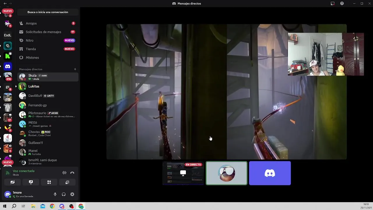Open the 'bmo99, sami duque' group chat
The width and height of the screenshot is (373, 210).
(x=48, y=161)
